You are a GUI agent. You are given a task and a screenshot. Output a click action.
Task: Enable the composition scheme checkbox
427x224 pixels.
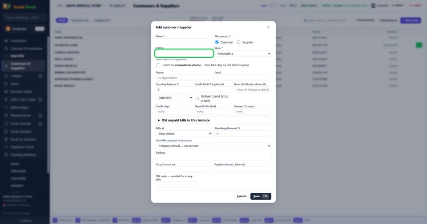click(x=158, y=65)
